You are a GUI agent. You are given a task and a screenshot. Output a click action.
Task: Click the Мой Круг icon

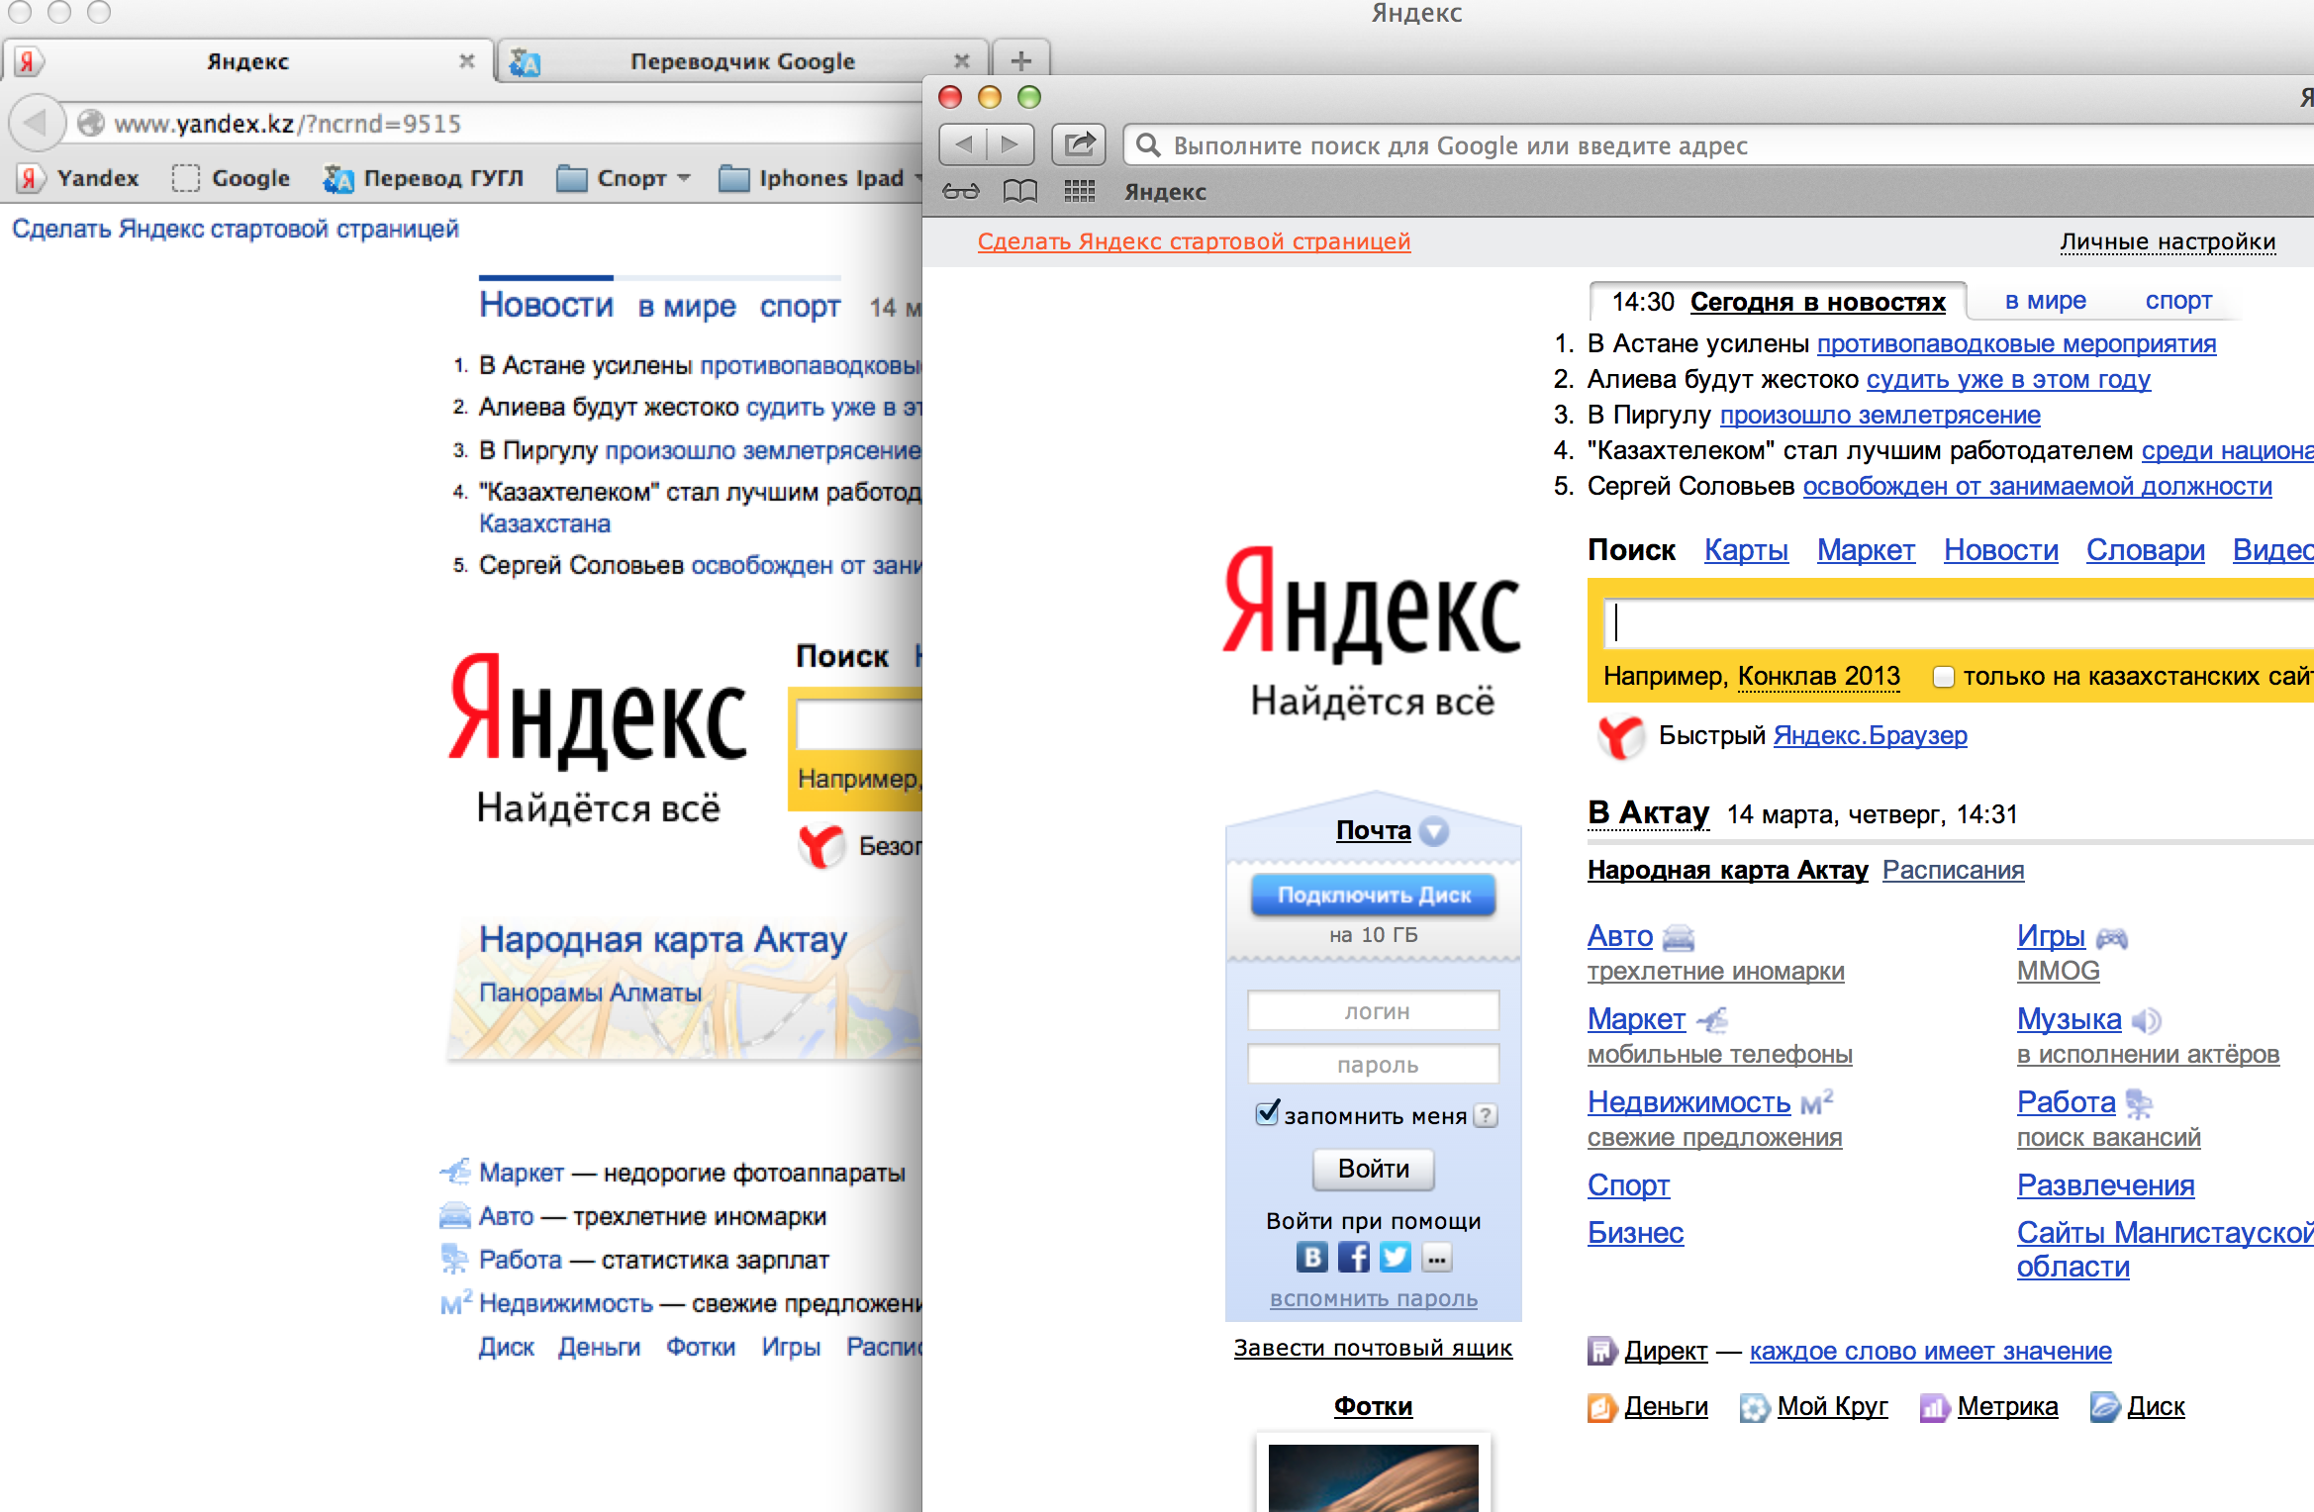click(x=1755, y=1407)
